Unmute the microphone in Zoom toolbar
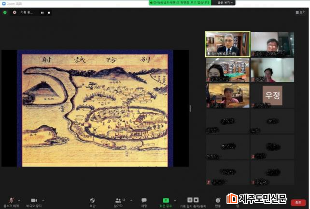 point(10,200)
